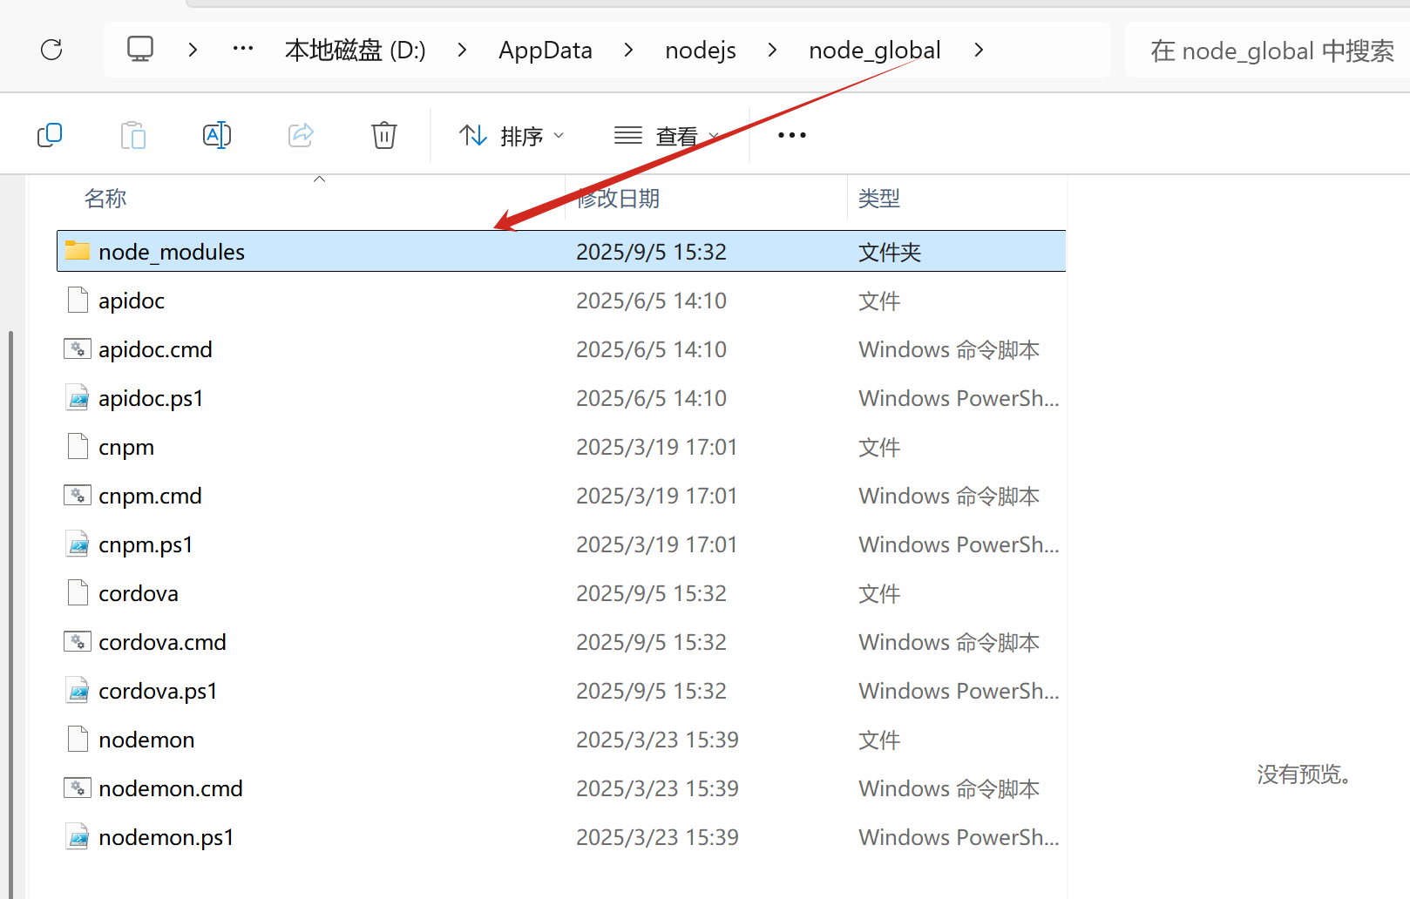Click the rename icon in toolbar
Viewport: 1410px width, 899px height.
point(216,135)
